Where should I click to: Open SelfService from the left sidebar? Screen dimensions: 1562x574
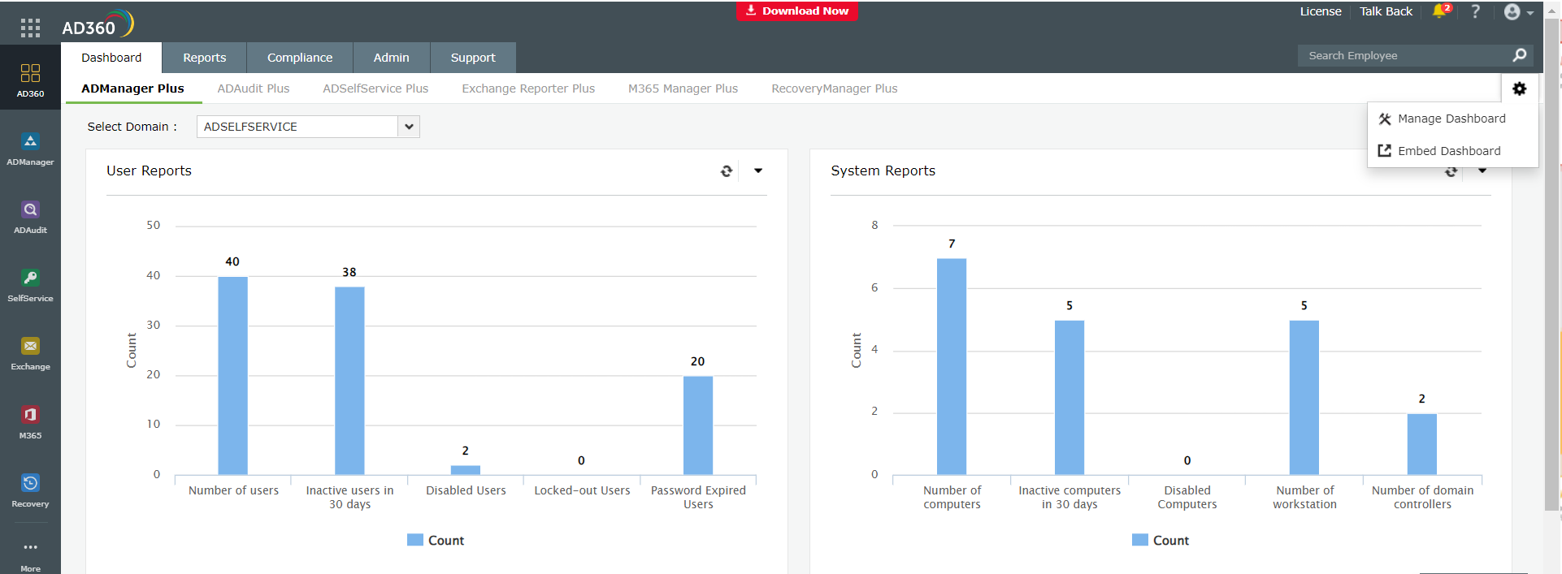click(x=30, y=286)
